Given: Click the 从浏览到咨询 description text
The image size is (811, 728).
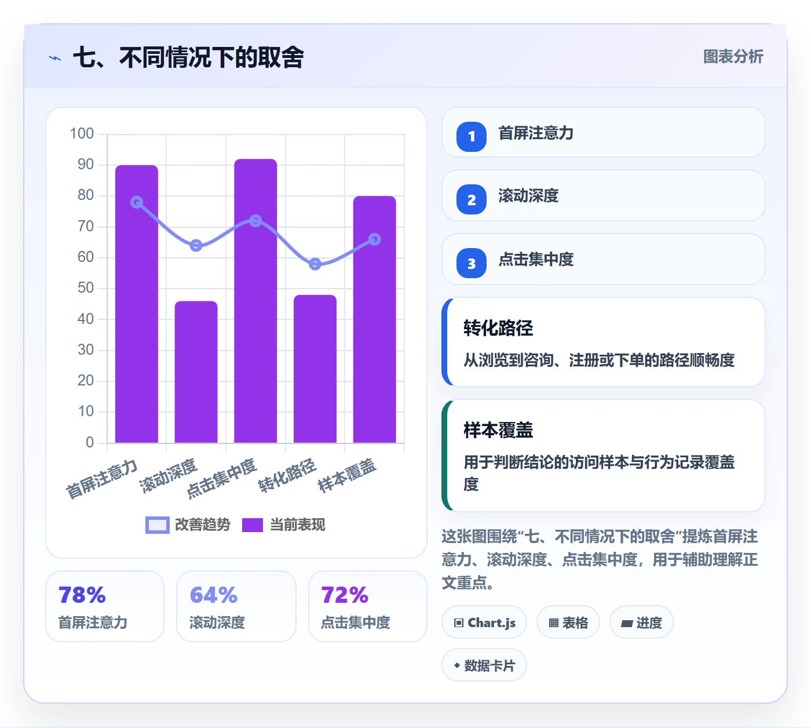Looking at the screenshot, I should point(599,360).
